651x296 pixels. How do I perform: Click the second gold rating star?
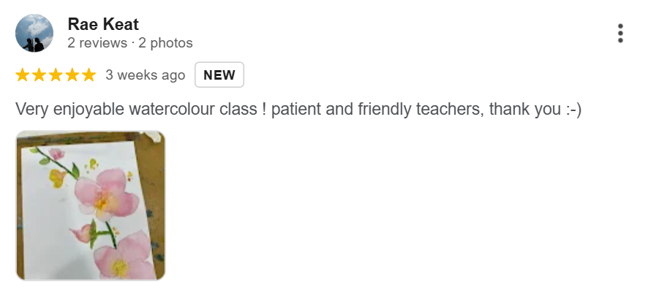[39, 75]
